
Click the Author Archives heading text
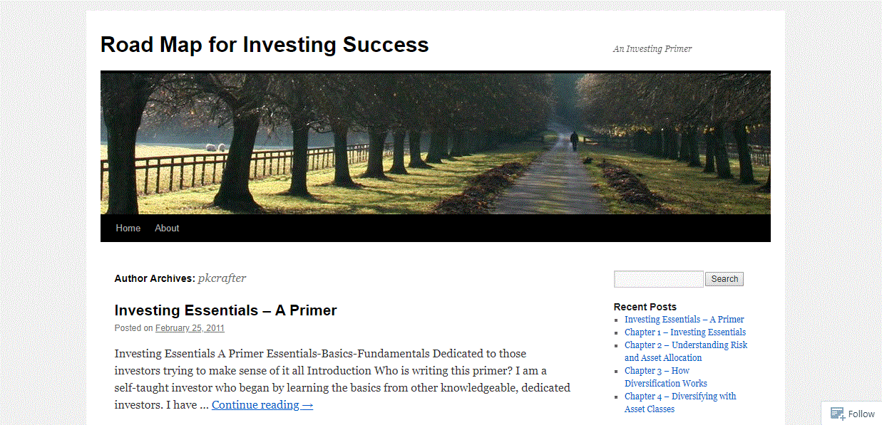click(155, 278)
